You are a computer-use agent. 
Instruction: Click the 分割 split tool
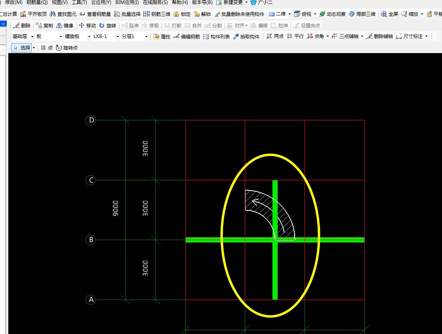click(213, 25)
